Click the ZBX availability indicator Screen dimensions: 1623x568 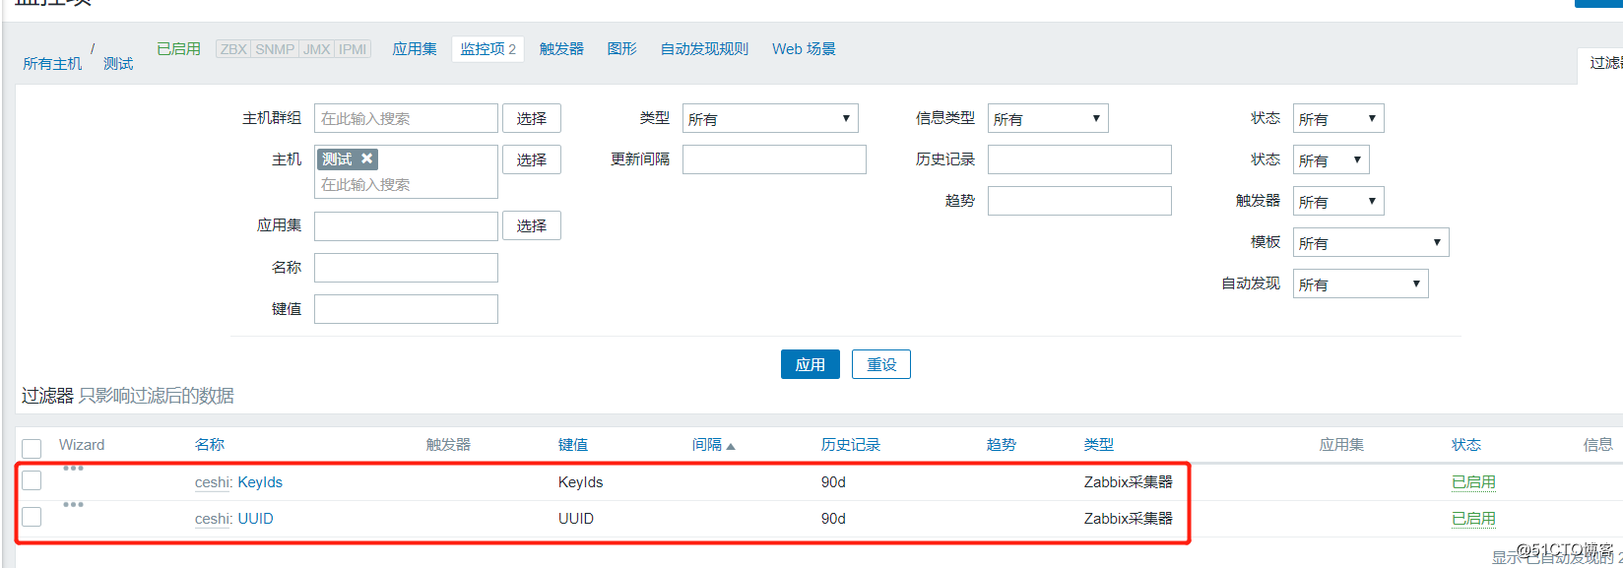(233, 49)
